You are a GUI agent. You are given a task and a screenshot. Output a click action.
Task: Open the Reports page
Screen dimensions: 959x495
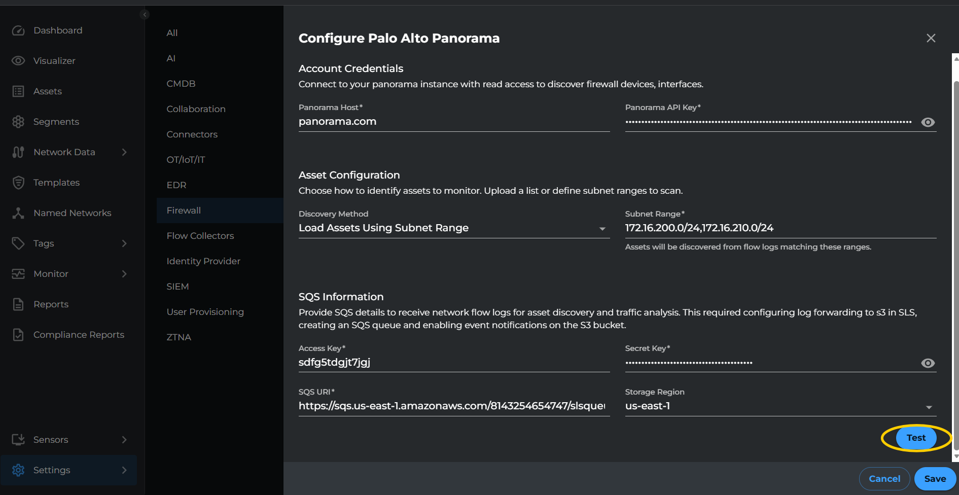pos(51,304)
